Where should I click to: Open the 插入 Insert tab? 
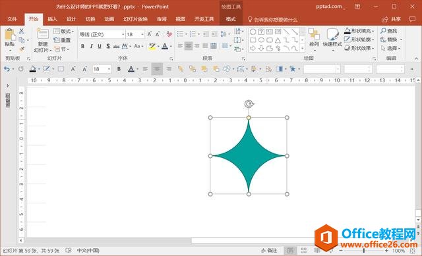tap(52, 19)
